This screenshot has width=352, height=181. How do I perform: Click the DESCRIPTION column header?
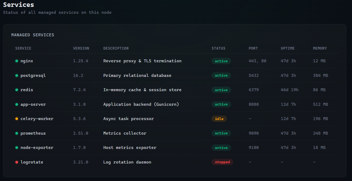tap(116, 48)
